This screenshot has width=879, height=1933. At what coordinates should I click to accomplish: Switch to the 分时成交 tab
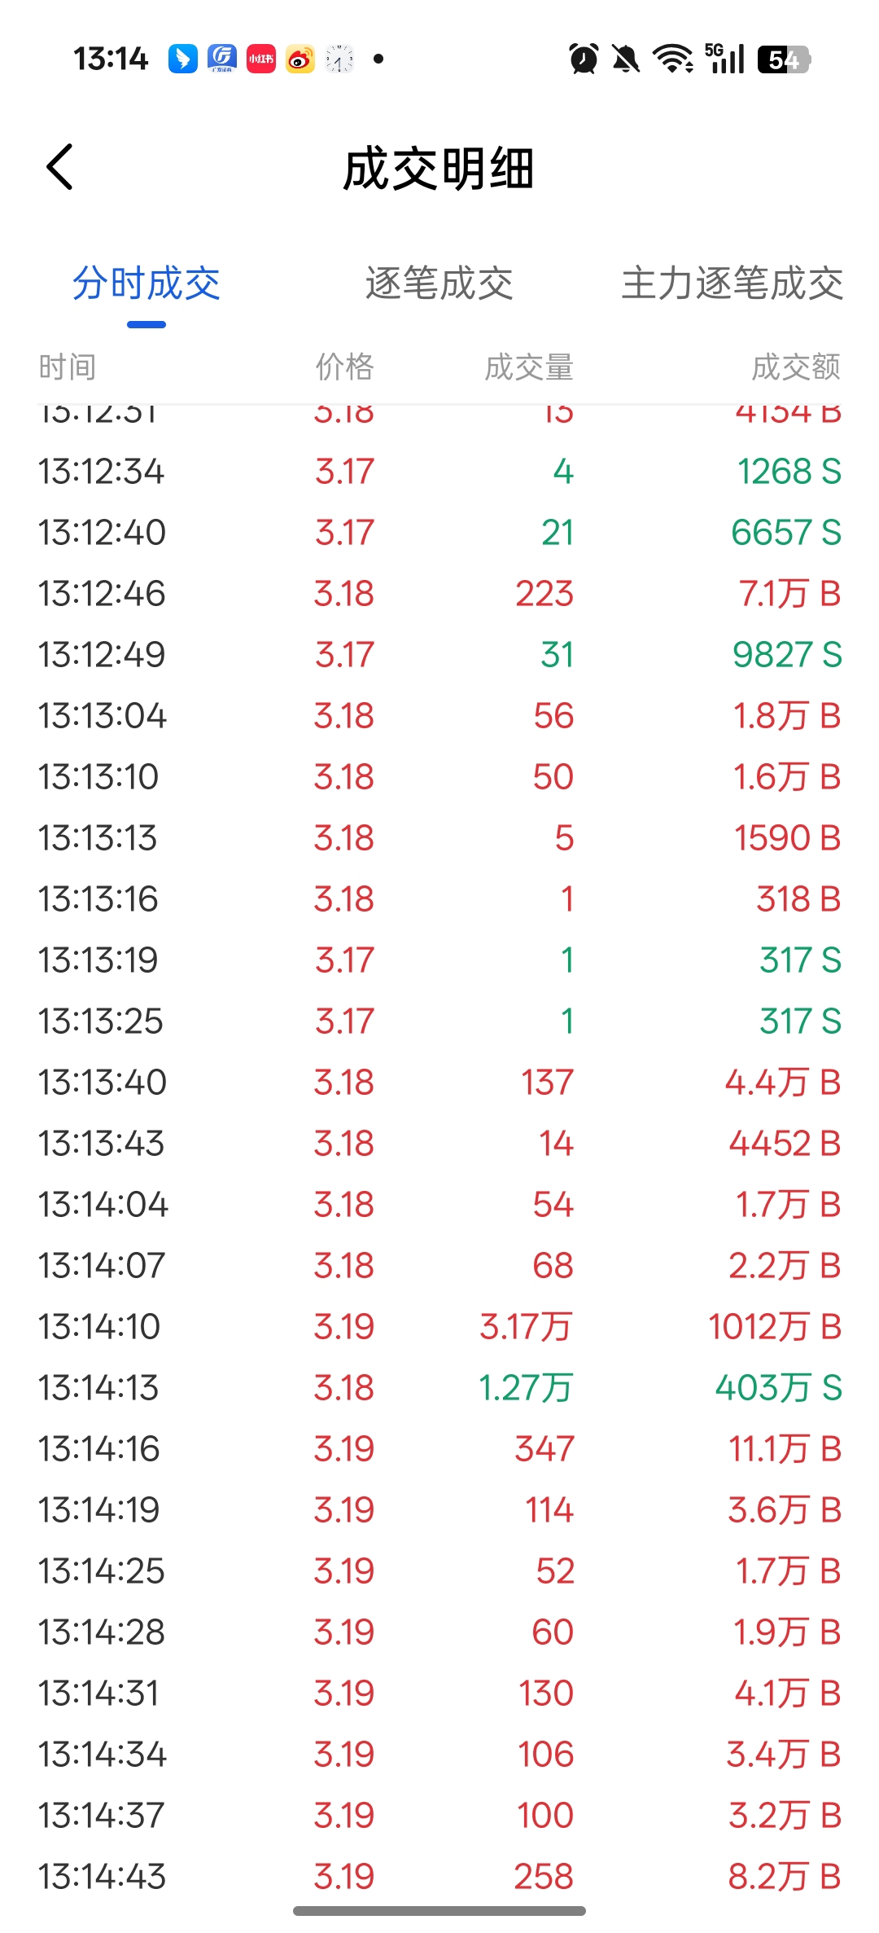coord(146,283)
